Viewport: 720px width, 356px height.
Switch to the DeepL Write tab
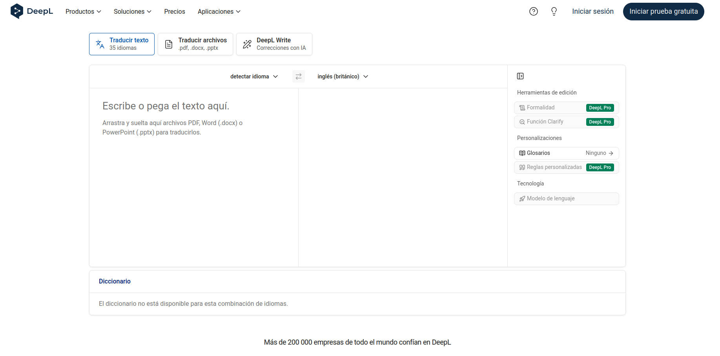pyautogui.click(x=274, y=44)
